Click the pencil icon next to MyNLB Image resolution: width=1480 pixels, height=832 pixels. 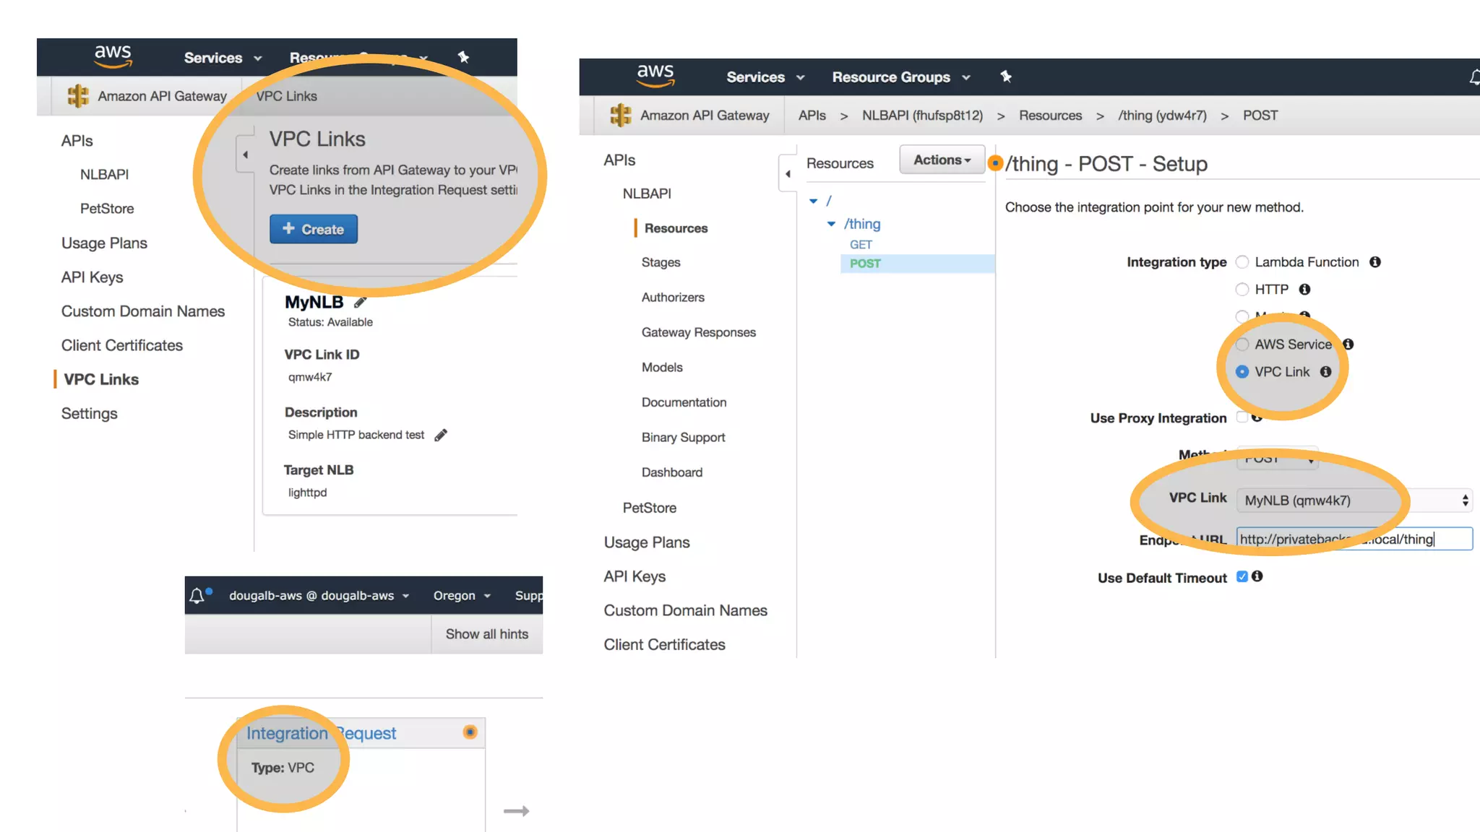pos(360,302)
